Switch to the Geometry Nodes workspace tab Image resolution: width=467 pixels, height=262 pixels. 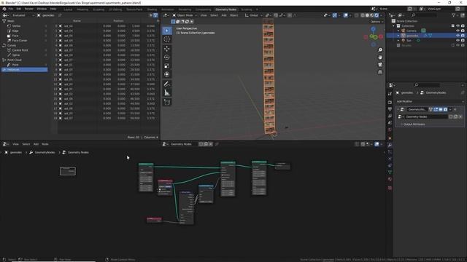click(225, 9)
